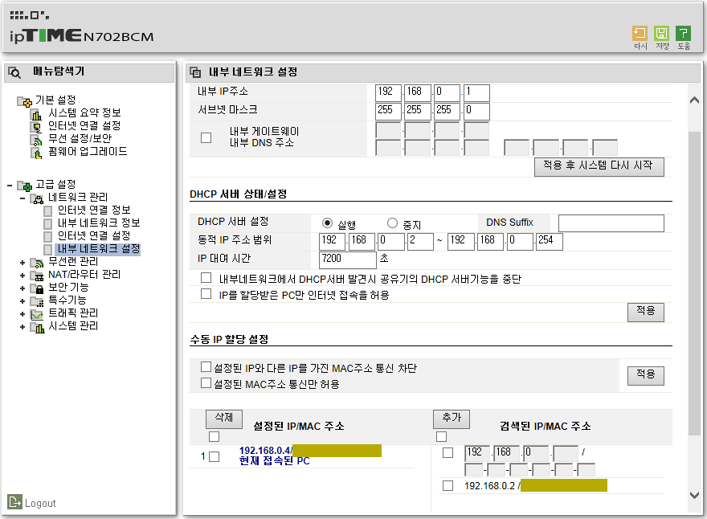
Task: Select the DHCP 중지 radio button
Action: (x=392, y=223)
